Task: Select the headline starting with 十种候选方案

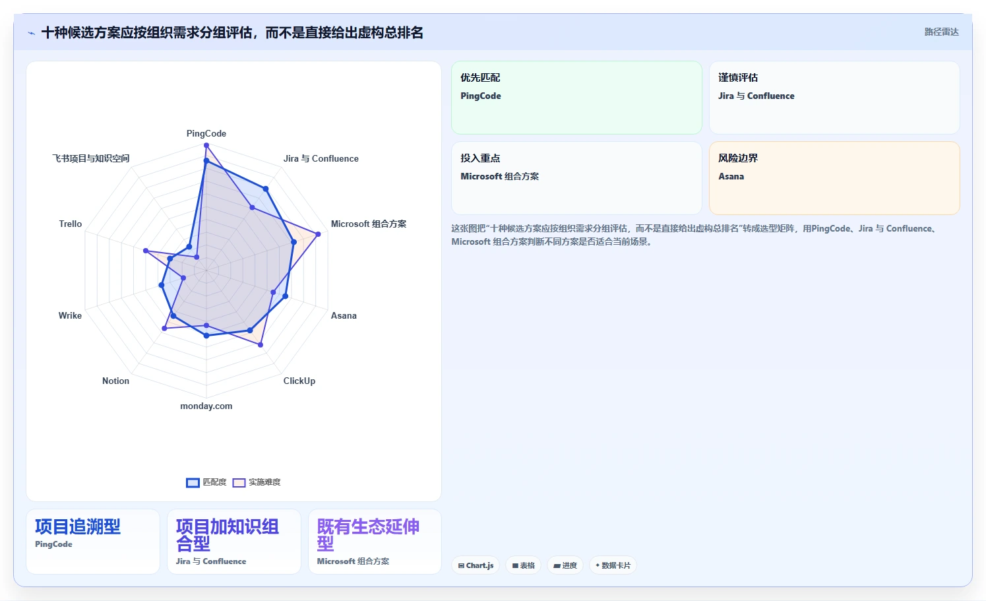Action: (232, 33)
